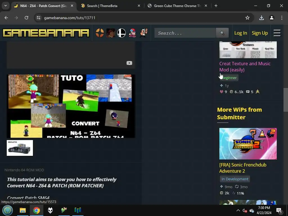Click the 6.1k views count
The image size is (288, 216).
point(237,92)
